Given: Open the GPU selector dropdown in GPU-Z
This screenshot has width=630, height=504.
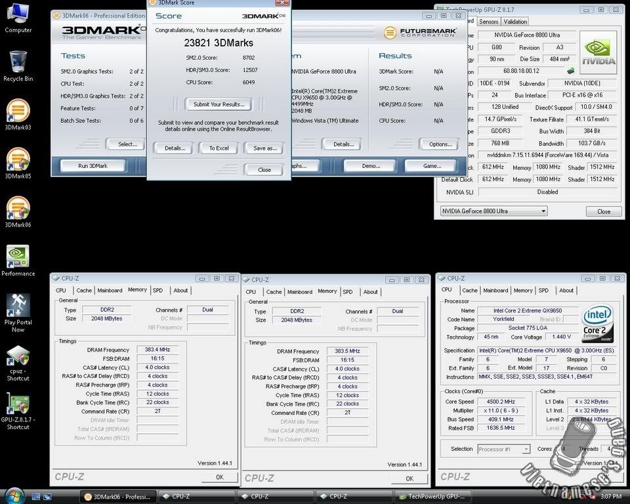Looking at the screenshot, I should click(x=493, y=211).
